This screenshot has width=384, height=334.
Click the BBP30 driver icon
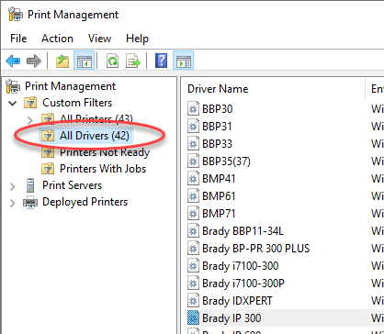[193, 109]
